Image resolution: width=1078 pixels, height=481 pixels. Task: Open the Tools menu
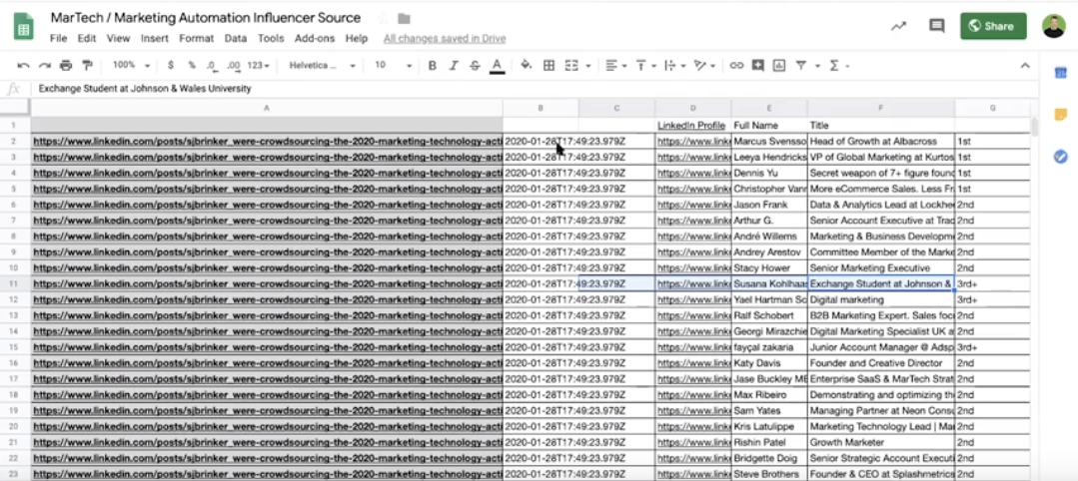tap(271, 39)
